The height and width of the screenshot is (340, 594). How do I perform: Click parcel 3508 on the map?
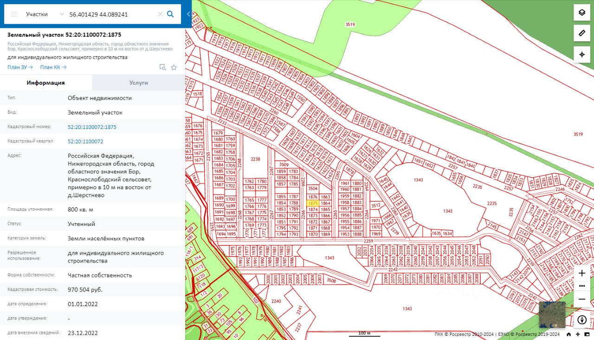tap(331, 281)
